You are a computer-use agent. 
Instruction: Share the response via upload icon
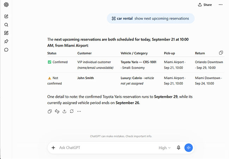pos(64,111)
